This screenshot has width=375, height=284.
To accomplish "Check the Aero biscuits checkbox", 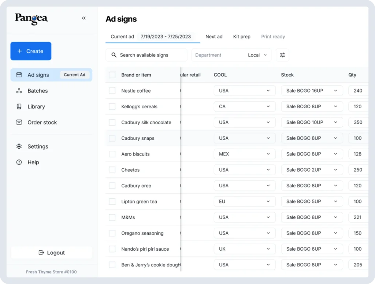I will pos(112,154).
